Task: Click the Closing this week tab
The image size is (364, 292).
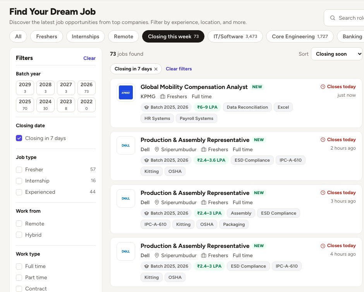Action: (173, 36)
